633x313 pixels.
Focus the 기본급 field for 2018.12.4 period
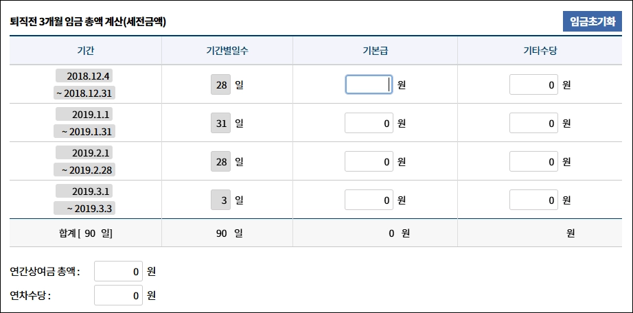[369, 84]
